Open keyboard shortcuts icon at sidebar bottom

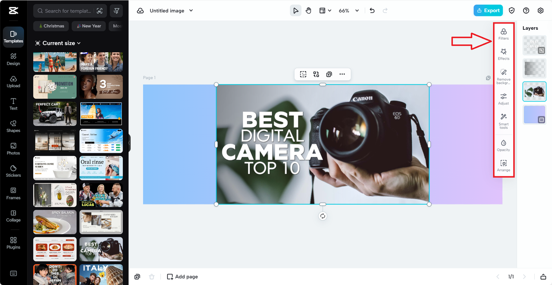pyautogui.click(x=13, y=273)
